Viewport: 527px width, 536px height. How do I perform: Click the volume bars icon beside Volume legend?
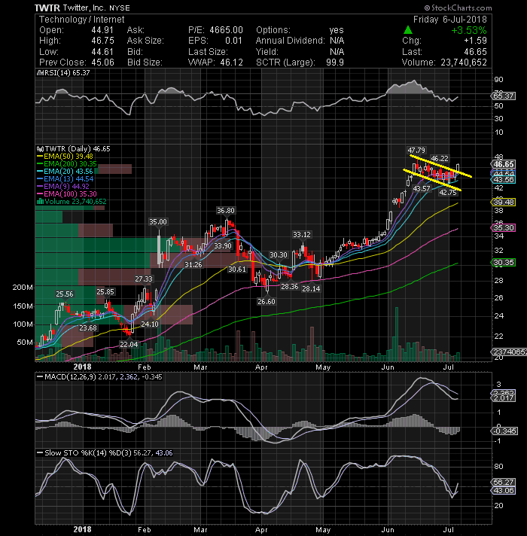pos(40,202)
